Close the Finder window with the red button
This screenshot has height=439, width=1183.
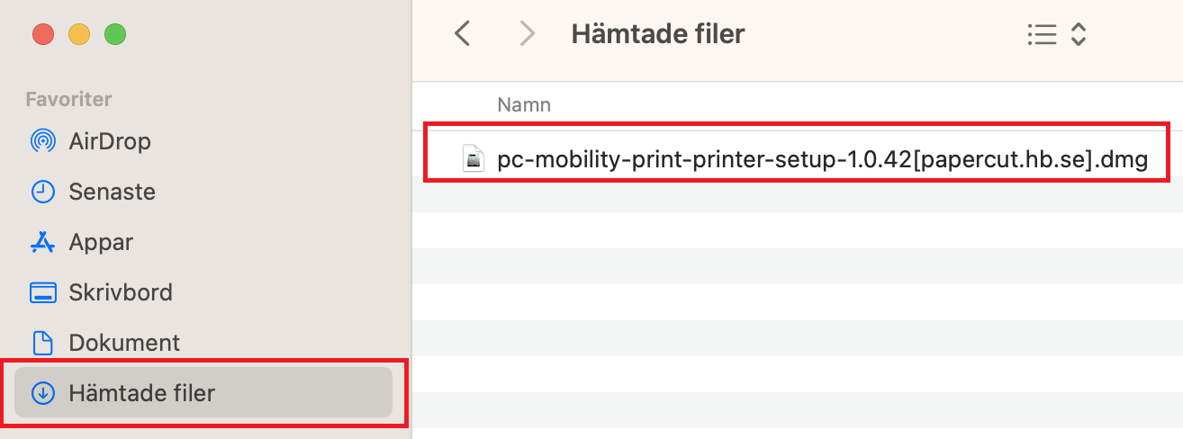point(43,35)
